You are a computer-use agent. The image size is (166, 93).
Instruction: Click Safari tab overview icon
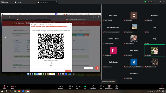pyautogui.click(x=98, y=17)
